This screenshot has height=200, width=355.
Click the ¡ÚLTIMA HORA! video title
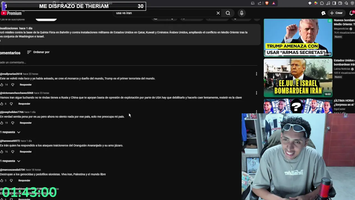pos(344,102)
